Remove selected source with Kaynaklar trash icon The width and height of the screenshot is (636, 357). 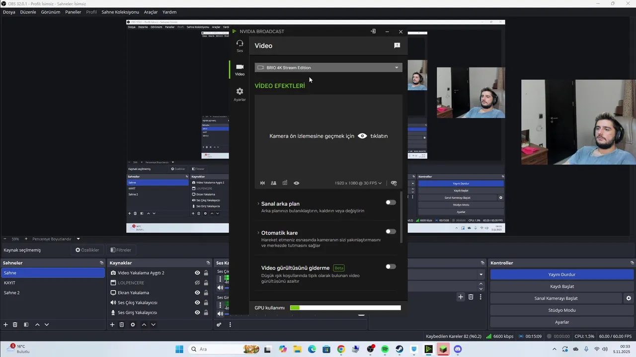[x=122, y=325]
